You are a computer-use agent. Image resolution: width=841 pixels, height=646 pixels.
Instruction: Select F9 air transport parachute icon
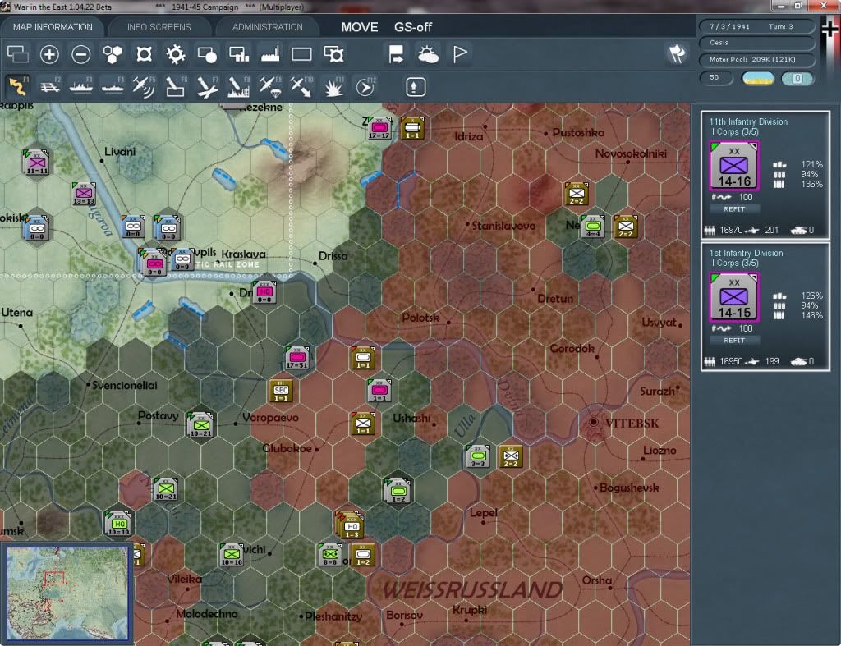point(270,86)
